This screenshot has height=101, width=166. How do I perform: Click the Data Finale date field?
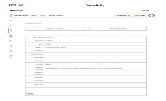(x=131, y=29)
